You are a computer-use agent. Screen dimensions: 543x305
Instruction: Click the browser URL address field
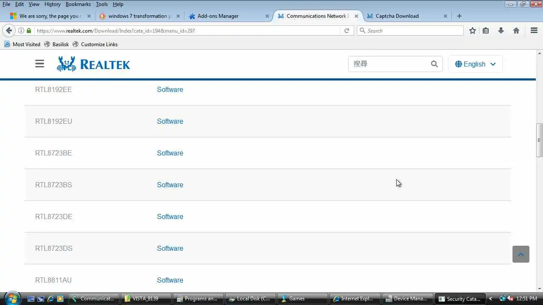pos(187,30)
